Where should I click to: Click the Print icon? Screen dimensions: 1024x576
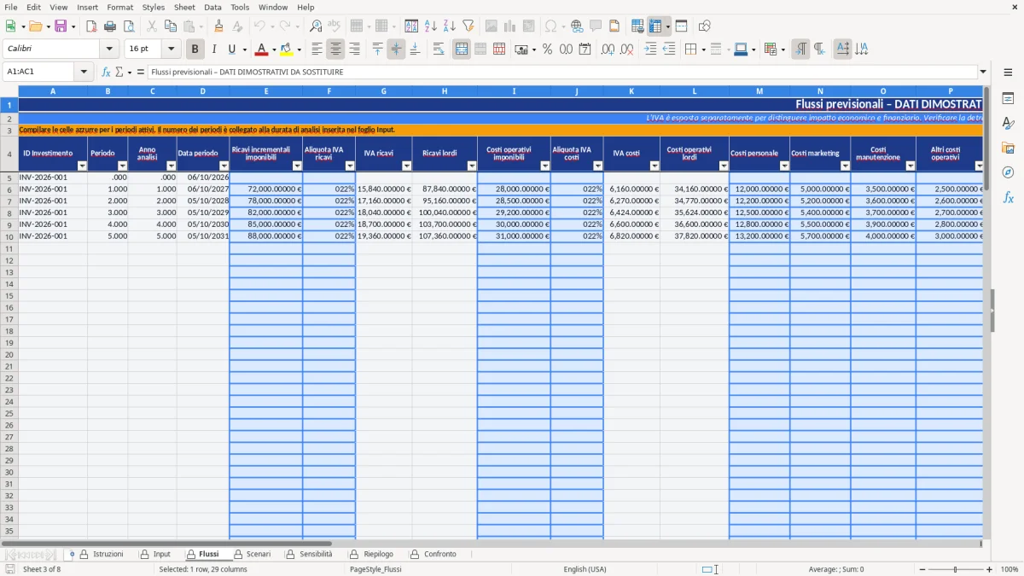point(110,26)
